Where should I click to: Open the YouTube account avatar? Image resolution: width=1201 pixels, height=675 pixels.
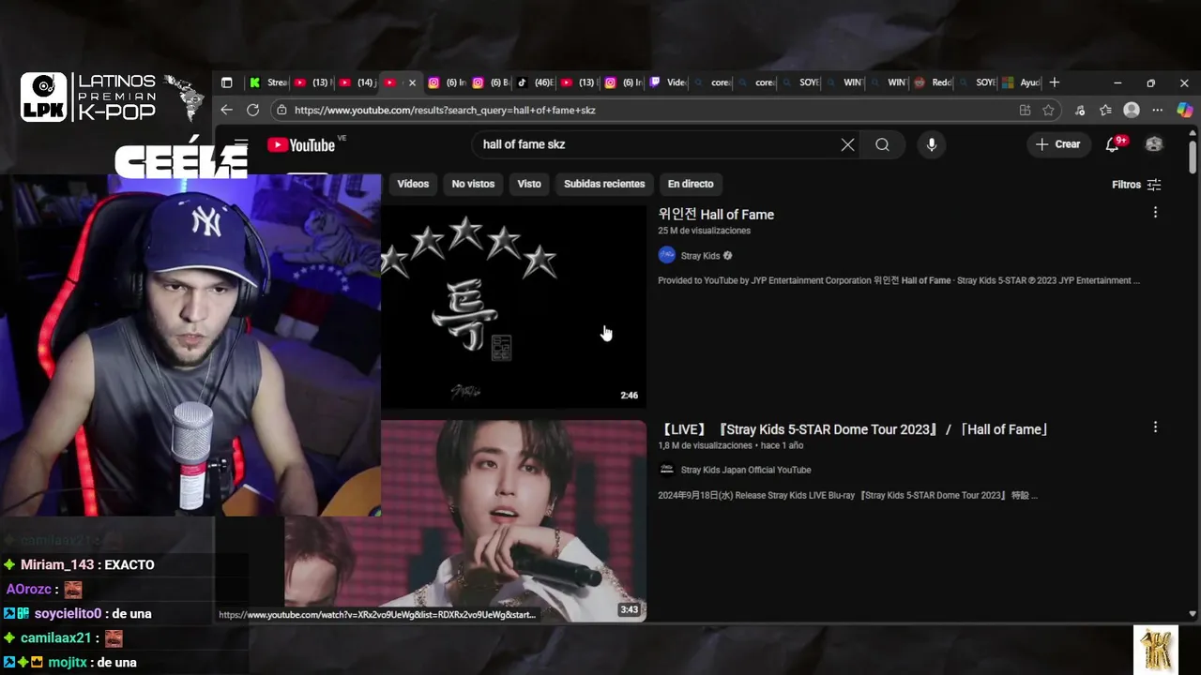click(x=1154, y=144)
